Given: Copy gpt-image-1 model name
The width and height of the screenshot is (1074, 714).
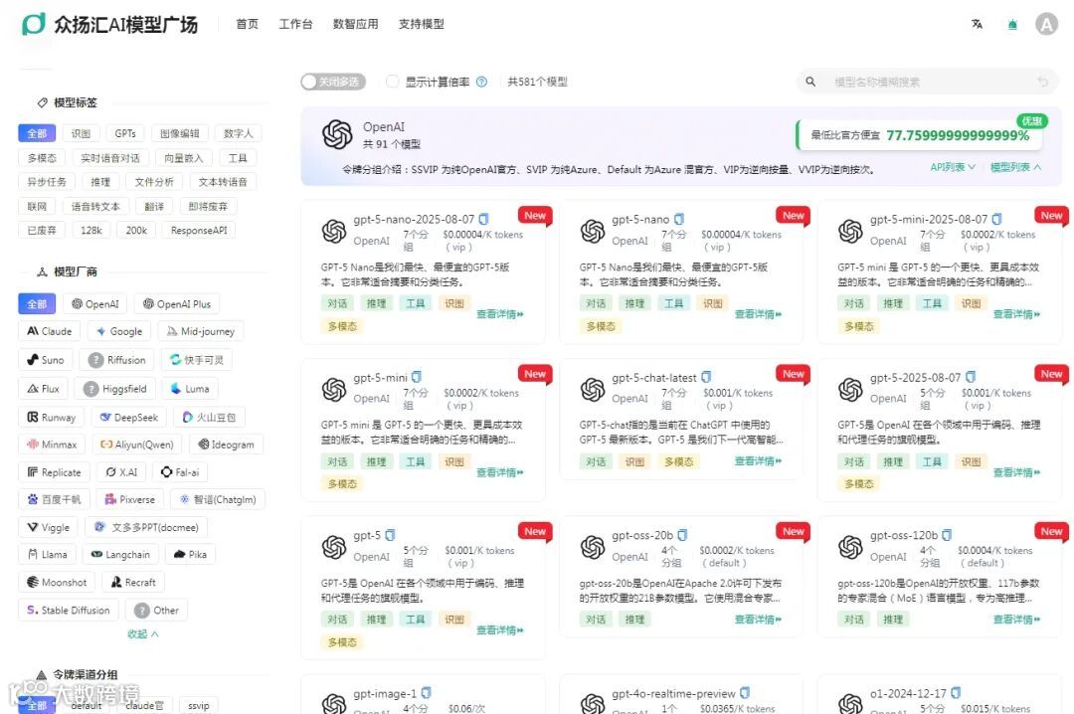Looking at the screenshot, I should tap(426, 693).
